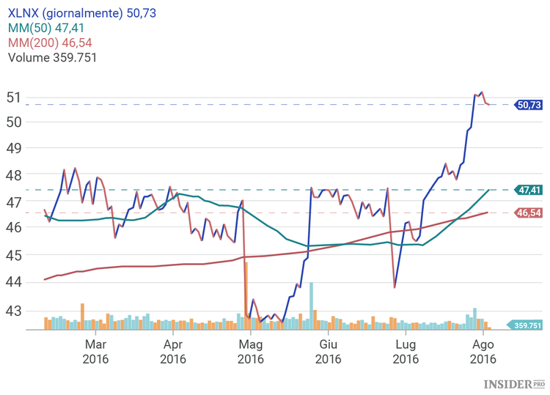Click the Mar 2016 axis label

(x=95, y=351)
